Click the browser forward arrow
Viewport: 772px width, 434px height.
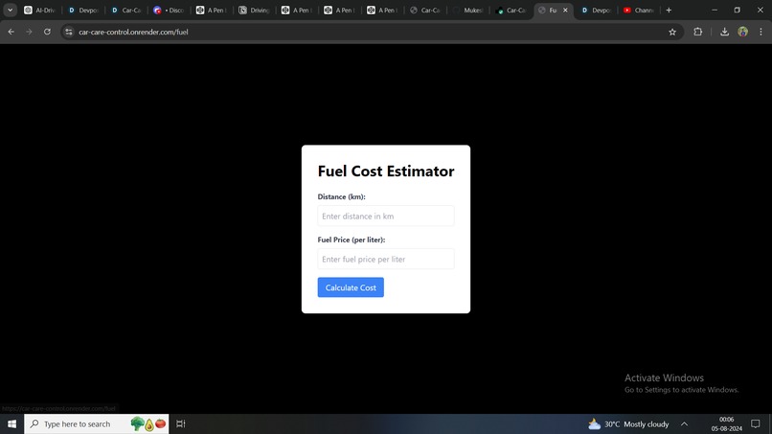click(x=29, y=32)
